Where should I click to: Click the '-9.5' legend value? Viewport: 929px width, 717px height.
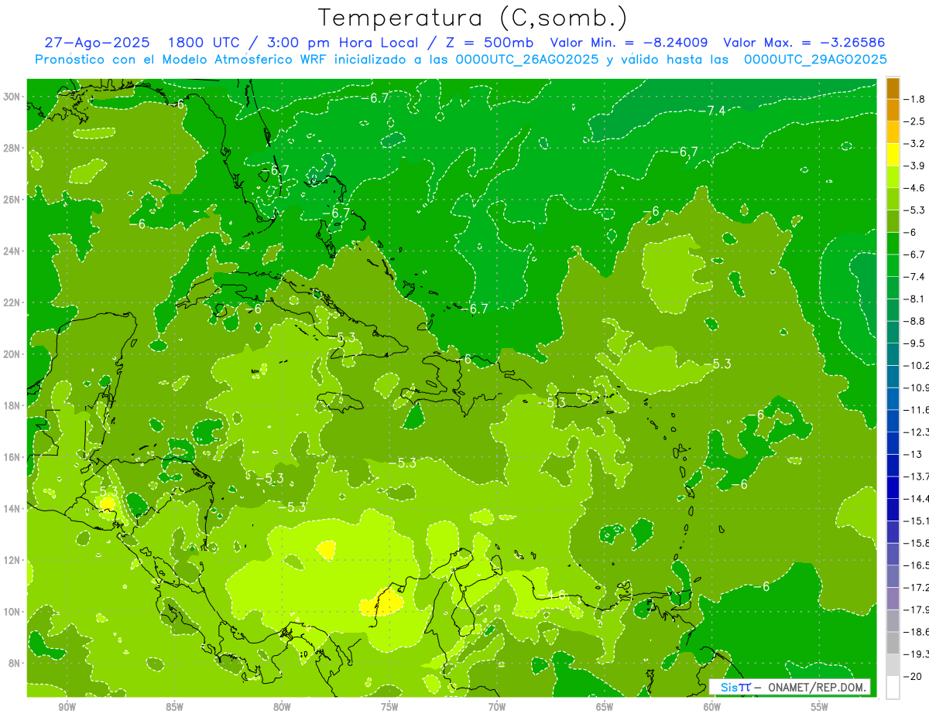915,343
